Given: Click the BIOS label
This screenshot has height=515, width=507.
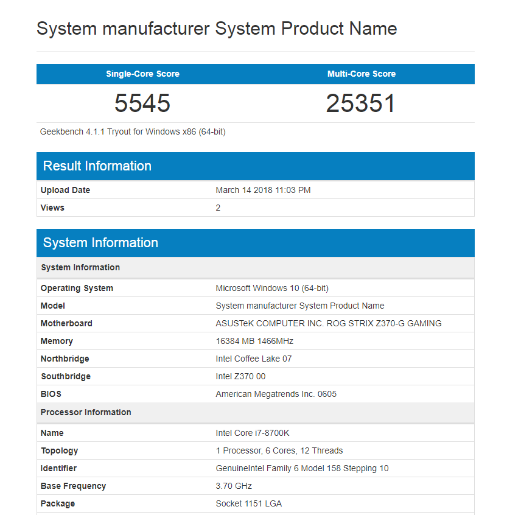Looking at the screenshot, I should [51, 394].
